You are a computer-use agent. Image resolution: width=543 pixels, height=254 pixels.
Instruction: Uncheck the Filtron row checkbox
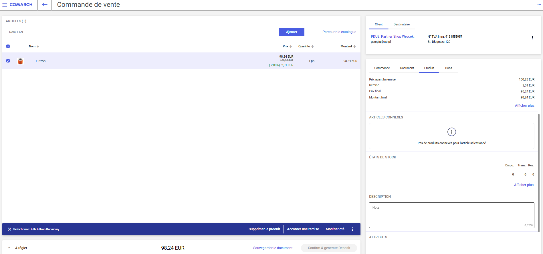point(8,61)
